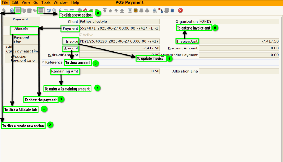Open the Help menu

tap(75, 2)
